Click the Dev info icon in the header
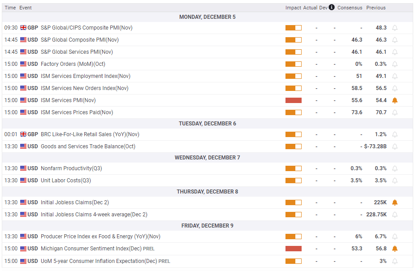This screenshot has height=271, width=415. [332, 7]
